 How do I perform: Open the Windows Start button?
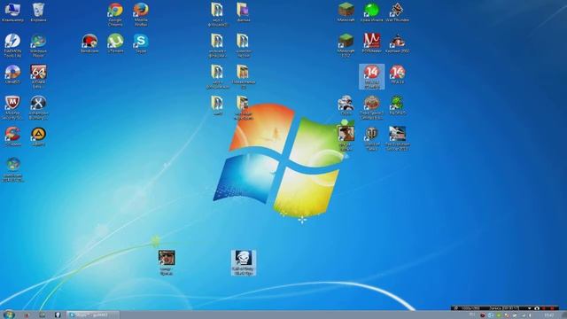(x=8, y=315)
